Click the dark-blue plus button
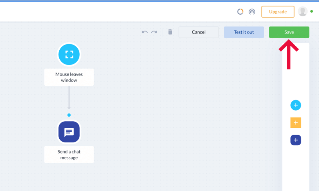 pyautogui.click(x=296, y=140)
